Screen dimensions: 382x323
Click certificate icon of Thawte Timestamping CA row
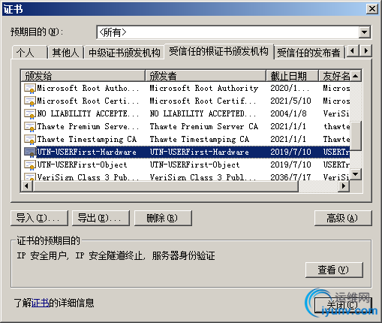pos(29,140)
